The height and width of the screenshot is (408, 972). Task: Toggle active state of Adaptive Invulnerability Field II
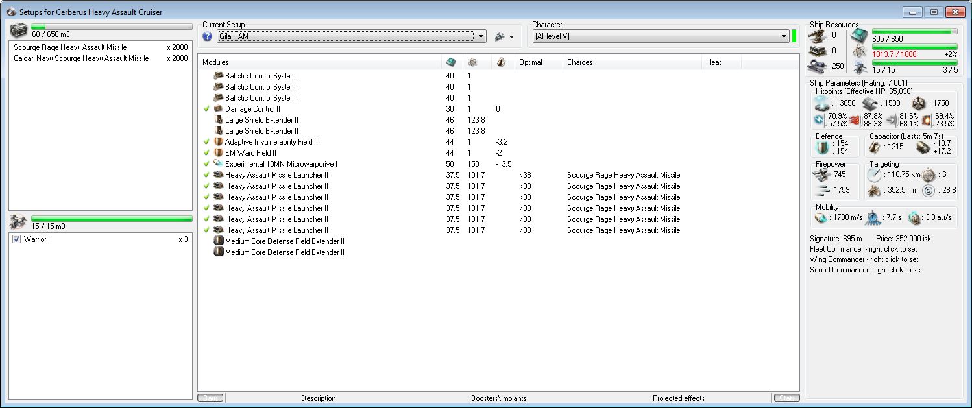tap(207, 141)
